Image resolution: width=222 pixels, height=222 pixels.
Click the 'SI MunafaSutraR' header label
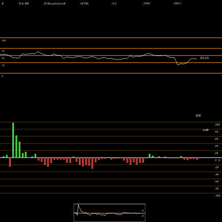point(55,4)
